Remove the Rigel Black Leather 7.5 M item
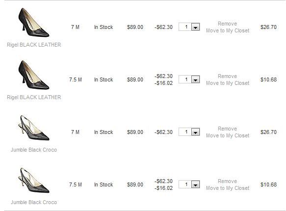The image size is (286, 211). pyautogui.click(x=228, y=76)
